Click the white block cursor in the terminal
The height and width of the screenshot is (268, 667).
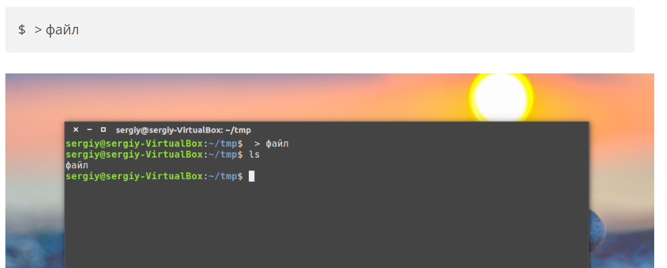tap(252, 176)
